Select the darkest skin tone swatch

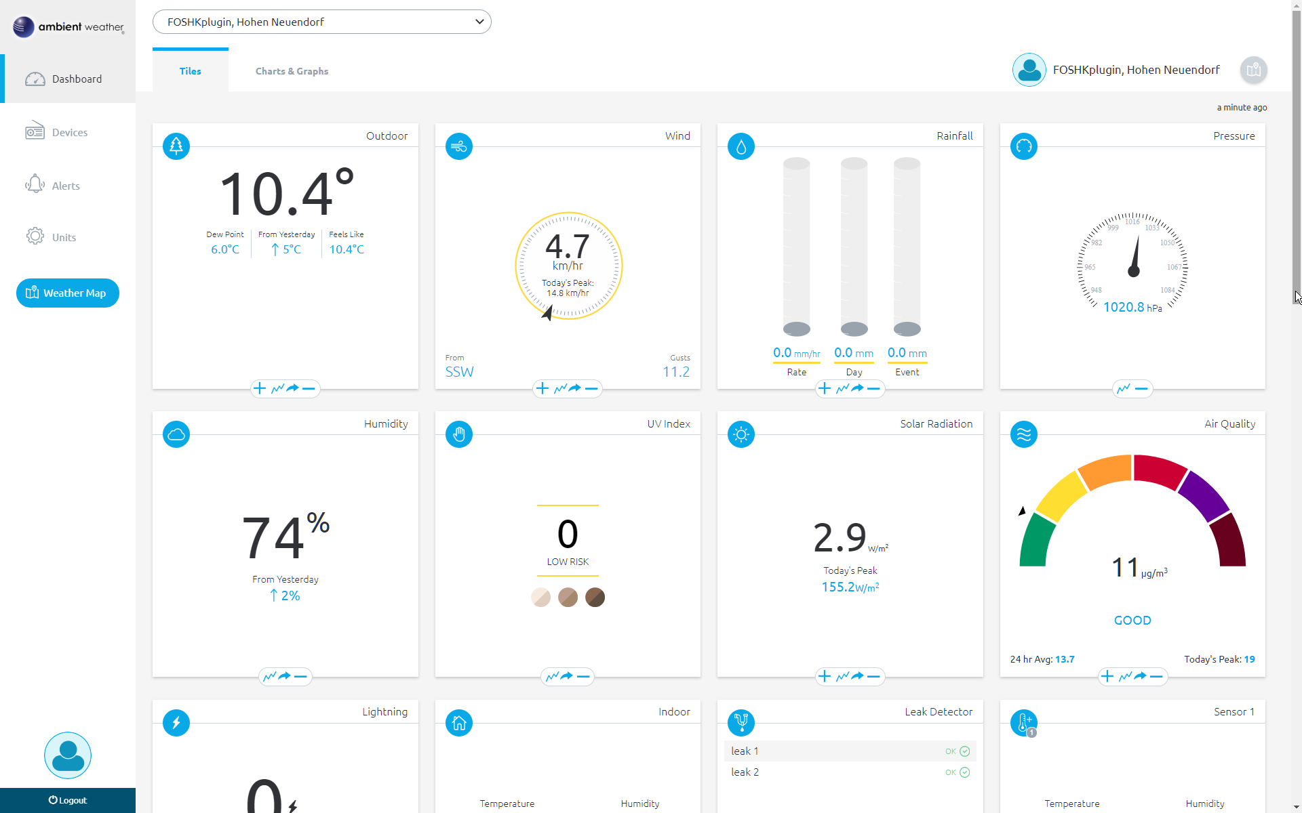tap(595, 597)
